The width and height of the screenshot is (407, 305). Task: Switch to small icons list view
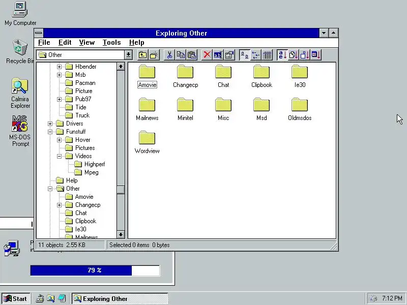(x=256, y=55)
